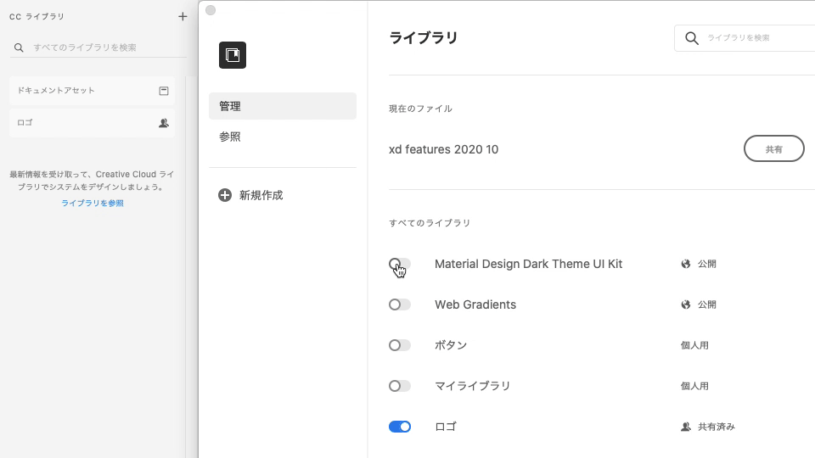Click the Libraries app logo icon
This screenshot has width=815, height=458.
tap(233, 55)
